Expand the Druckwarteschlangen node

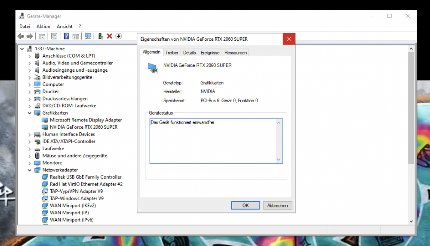click(x=29, y=99)
